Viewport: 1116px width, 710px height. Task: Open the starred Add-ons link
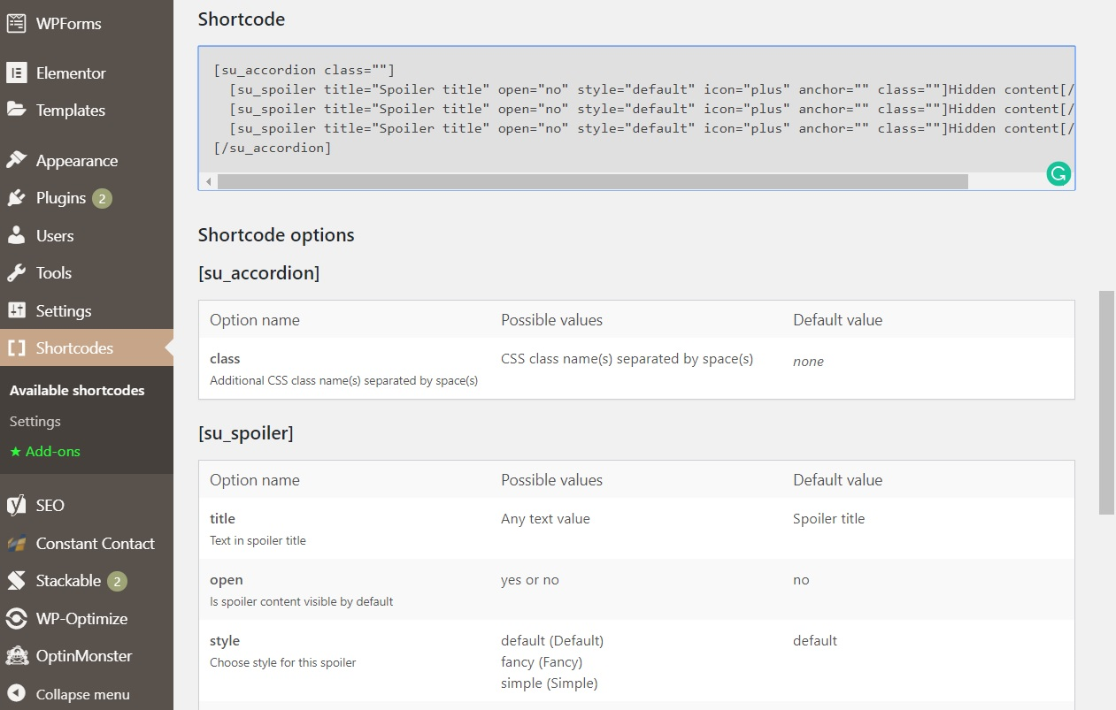point(44,451)
